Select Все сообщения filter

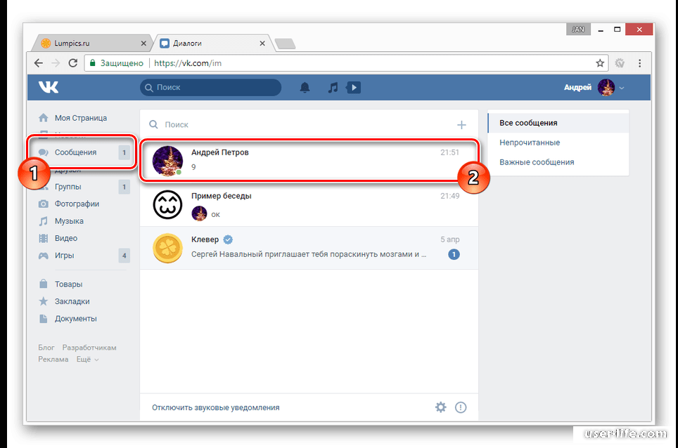[x=558, y=123]
